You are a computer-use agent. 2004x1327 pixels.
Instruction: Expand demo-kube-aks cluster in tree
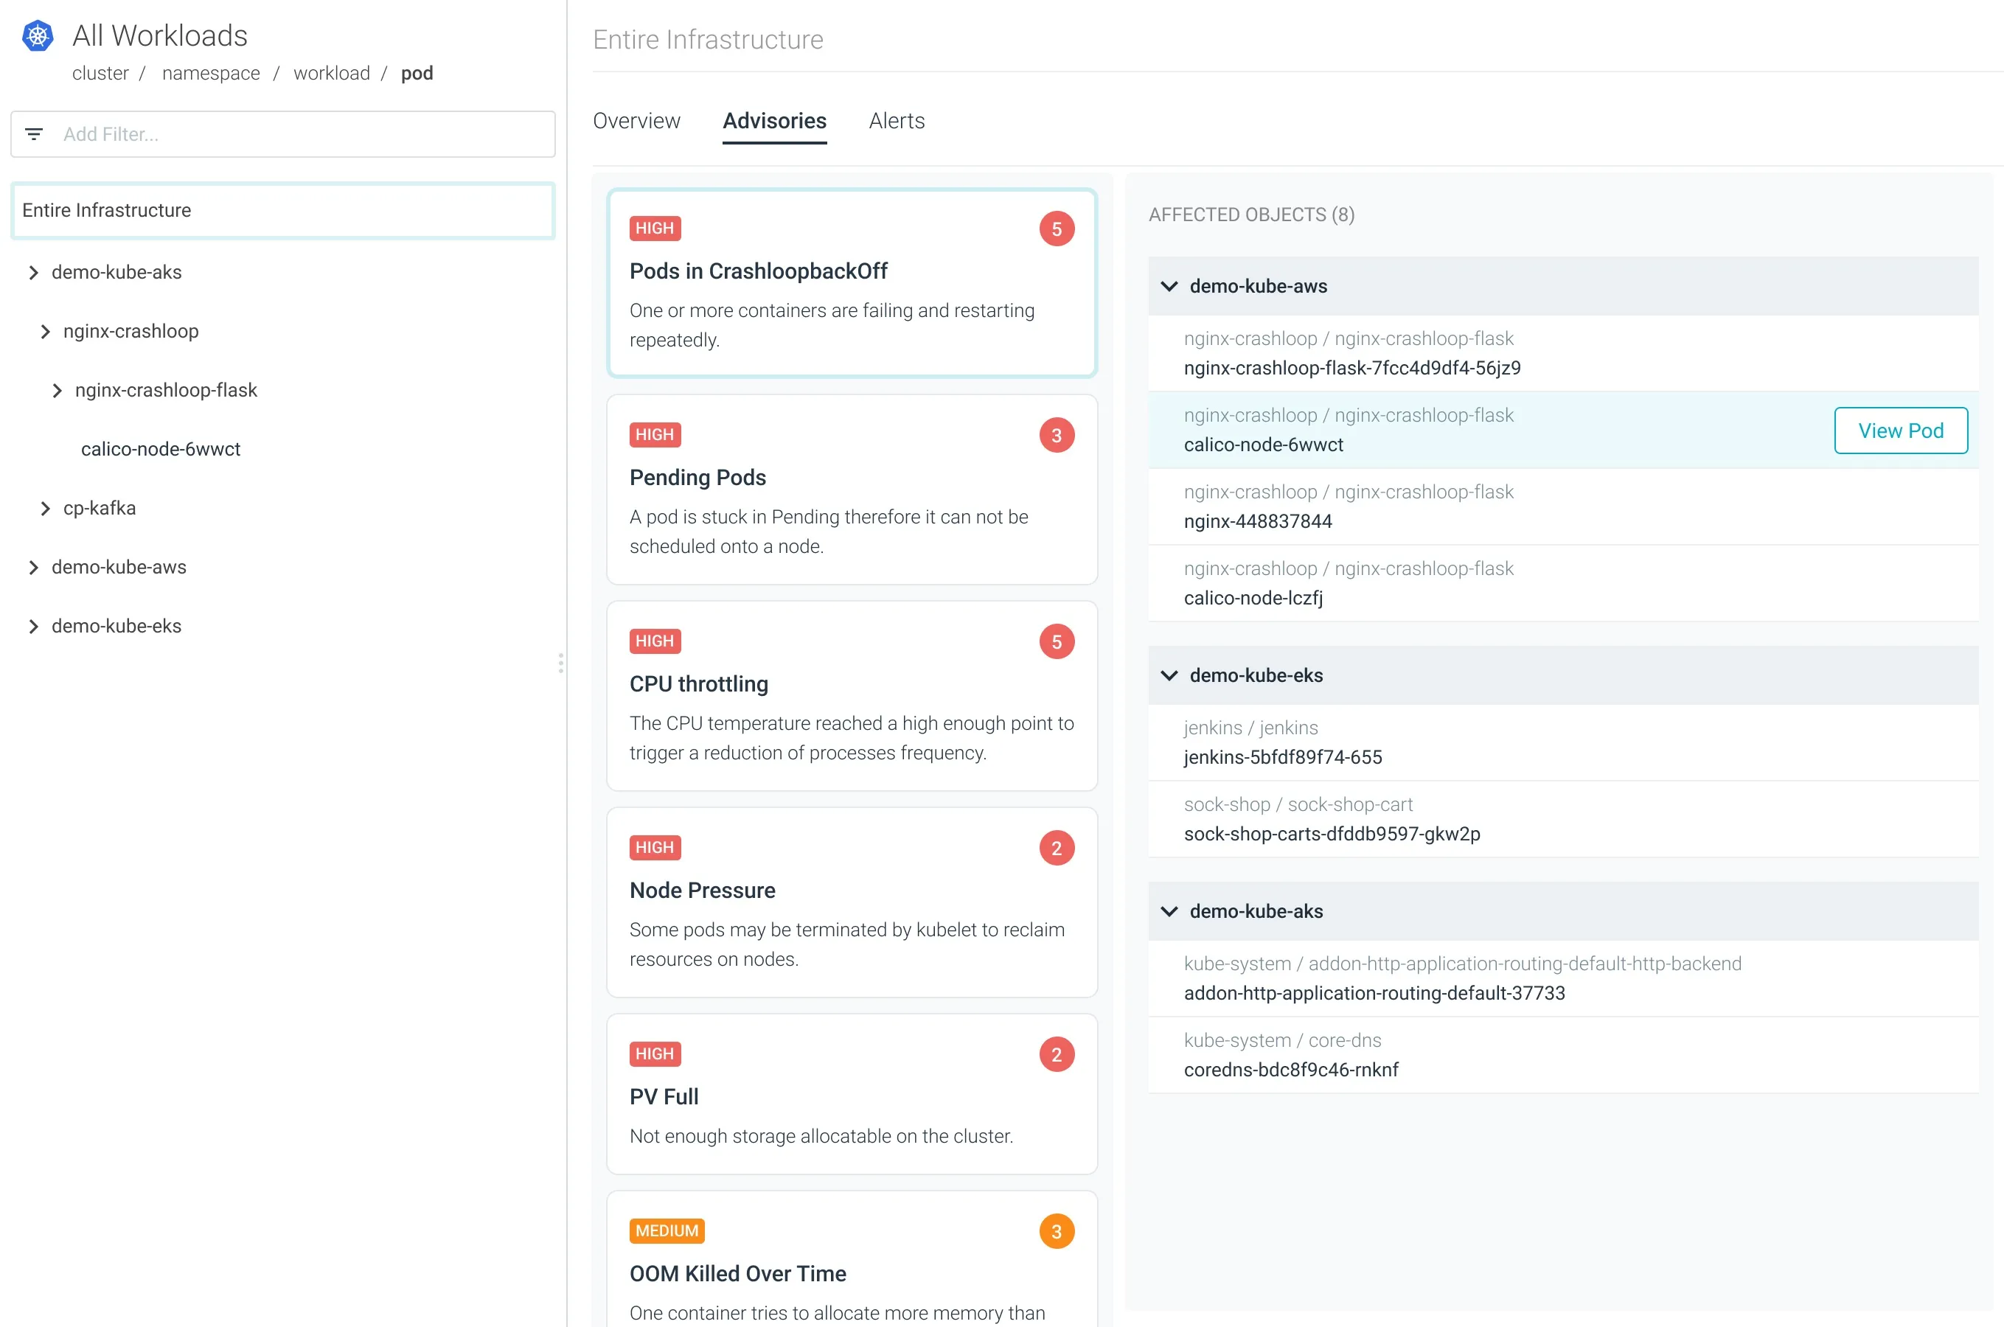(33, 273)
